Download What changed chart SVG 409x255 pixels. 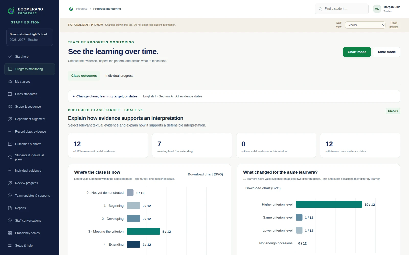(263, 188)
